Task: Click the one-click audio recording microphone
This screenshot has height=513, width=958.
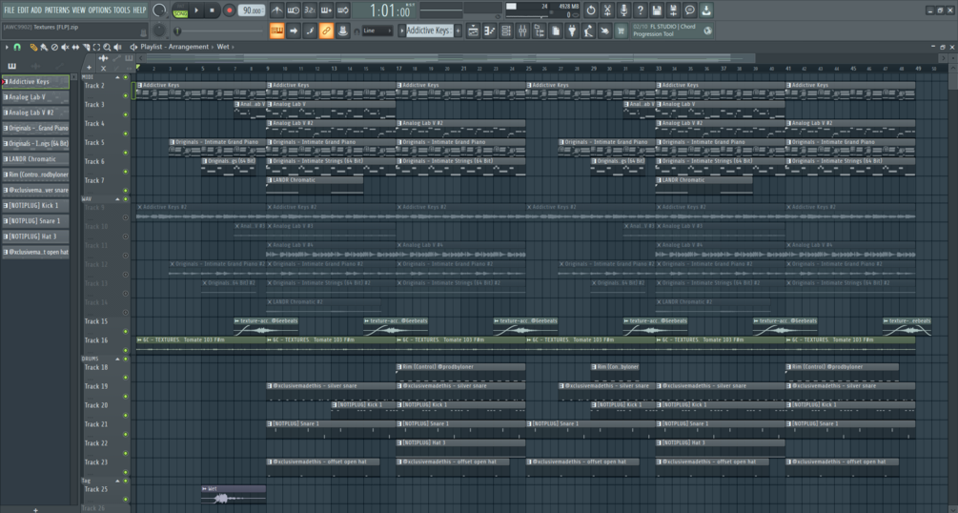Action: [623, 10]
